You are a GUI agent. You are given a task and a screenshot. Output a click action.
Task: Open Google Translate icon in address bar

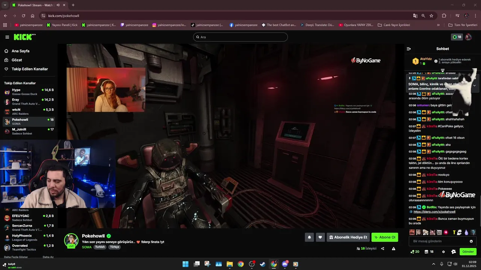coord(415,16)
